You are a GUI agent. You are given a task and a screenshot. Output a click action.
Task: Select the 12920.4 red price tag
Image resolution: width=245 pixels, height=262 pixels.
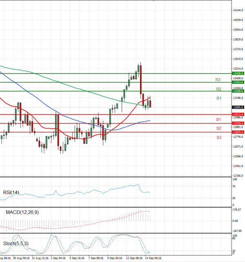click(238, 123)
